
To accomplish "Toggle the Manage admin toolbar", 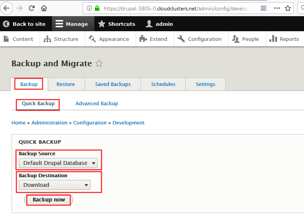I will [x=72, y=24].
